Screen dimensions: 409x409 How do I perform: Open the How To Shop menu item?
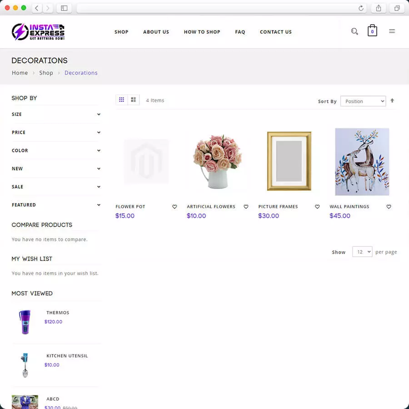click(202, 32)
